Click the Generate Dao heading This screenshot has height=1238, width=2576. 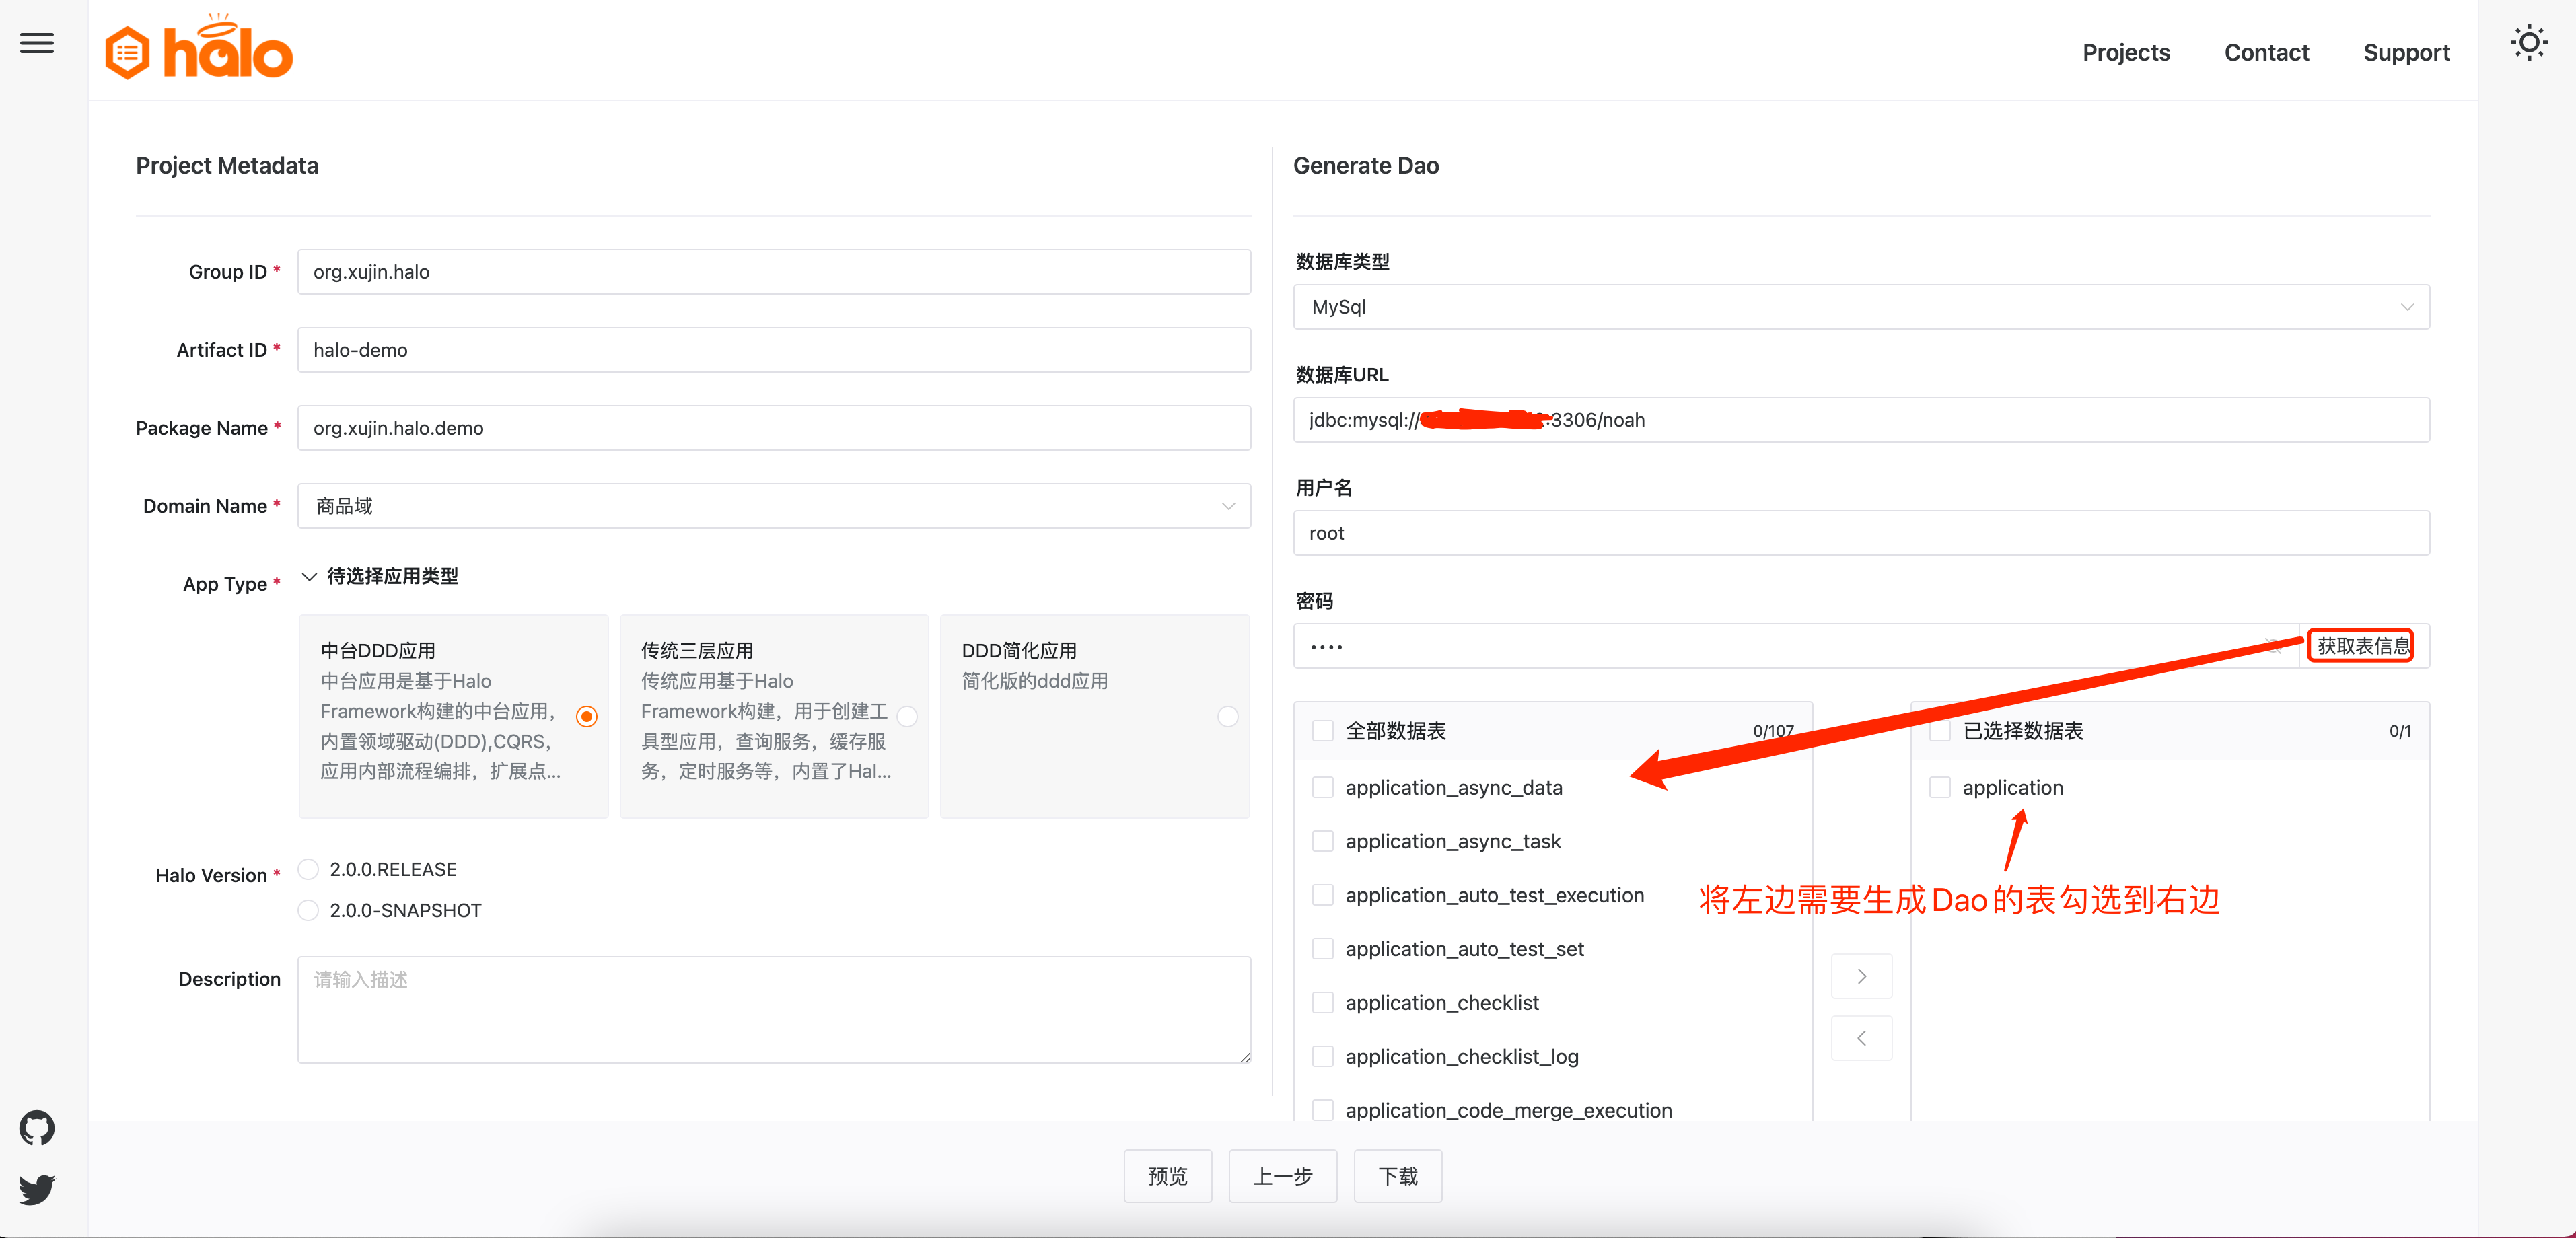click(1365, 166)
